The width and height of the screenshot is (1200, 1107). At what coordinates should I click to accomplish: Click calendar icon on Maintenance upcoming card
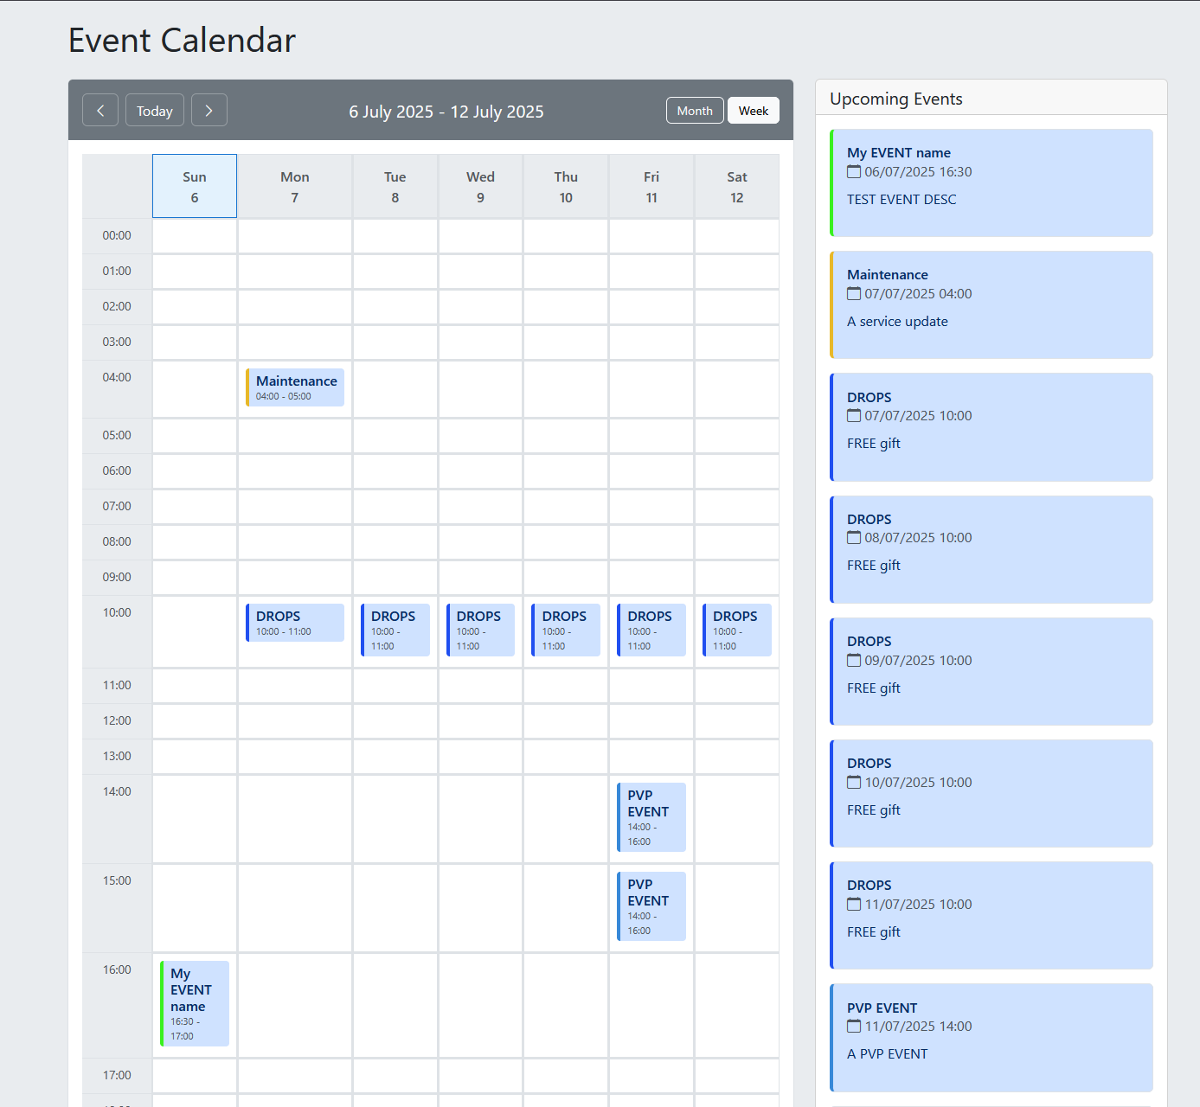854,294
